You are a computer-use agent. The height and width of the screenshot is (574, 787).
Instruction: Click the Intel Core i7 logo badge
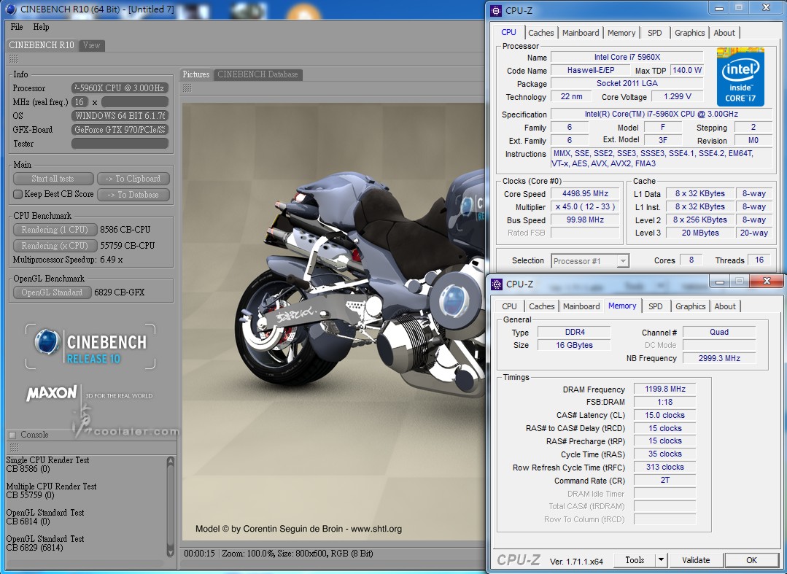click(x=740, y=77)
